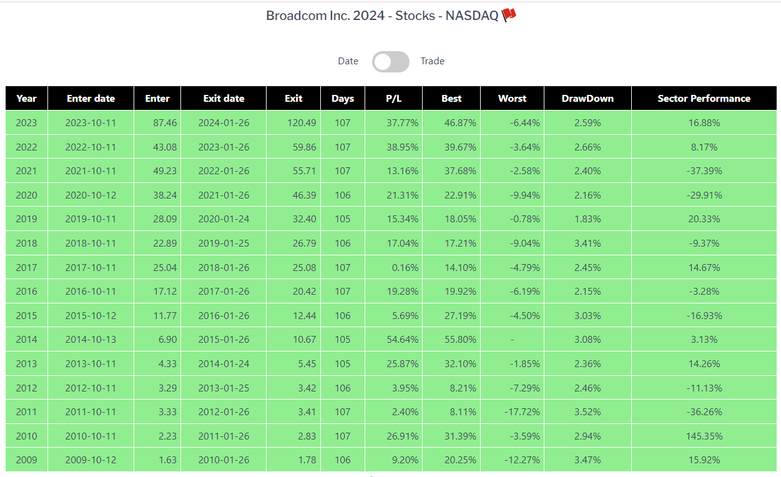Select the 2009 year cell
The image size is (781, 477).
point(27,460)
